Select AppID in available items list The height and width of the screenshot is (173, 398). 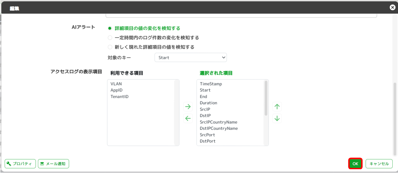coord(117,90)
